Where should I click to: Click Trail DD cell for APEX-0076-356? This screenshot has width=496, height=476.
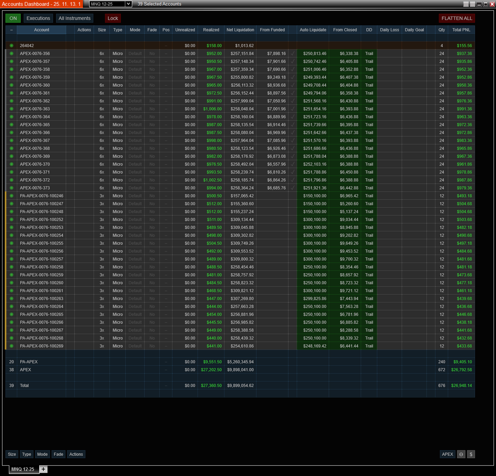click(x=369, y=54)
